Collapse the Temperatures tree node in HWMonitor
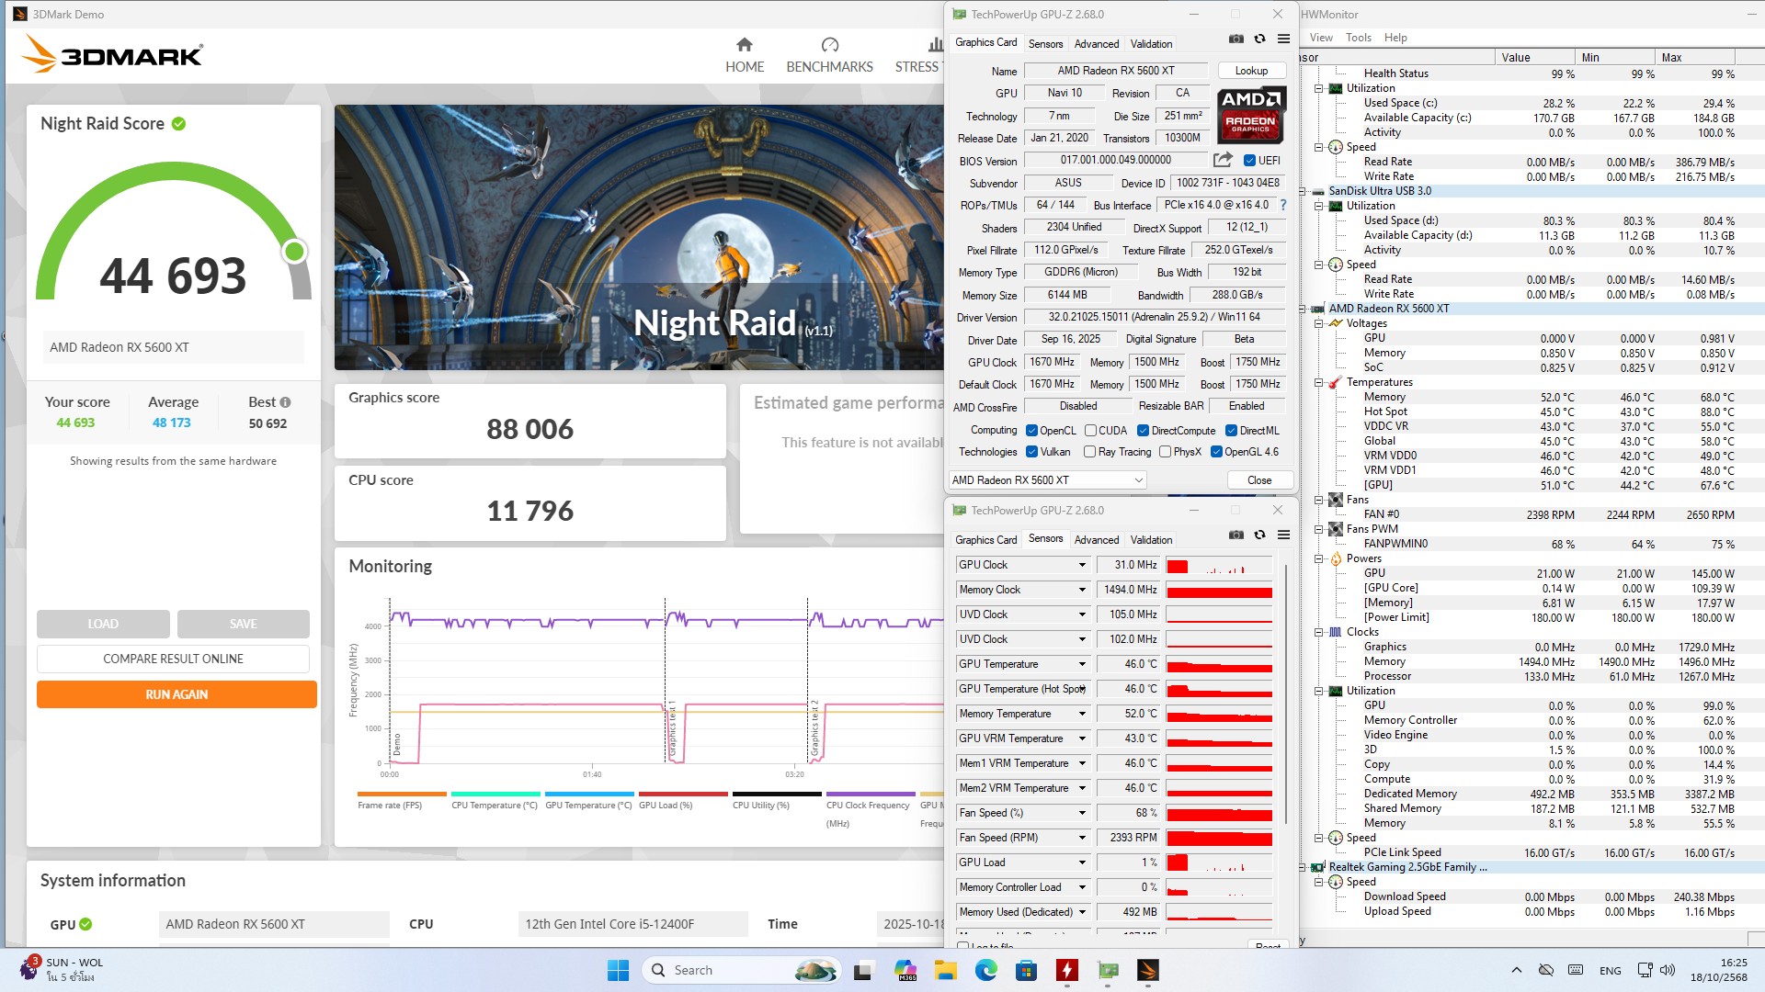 (1318, 382)
